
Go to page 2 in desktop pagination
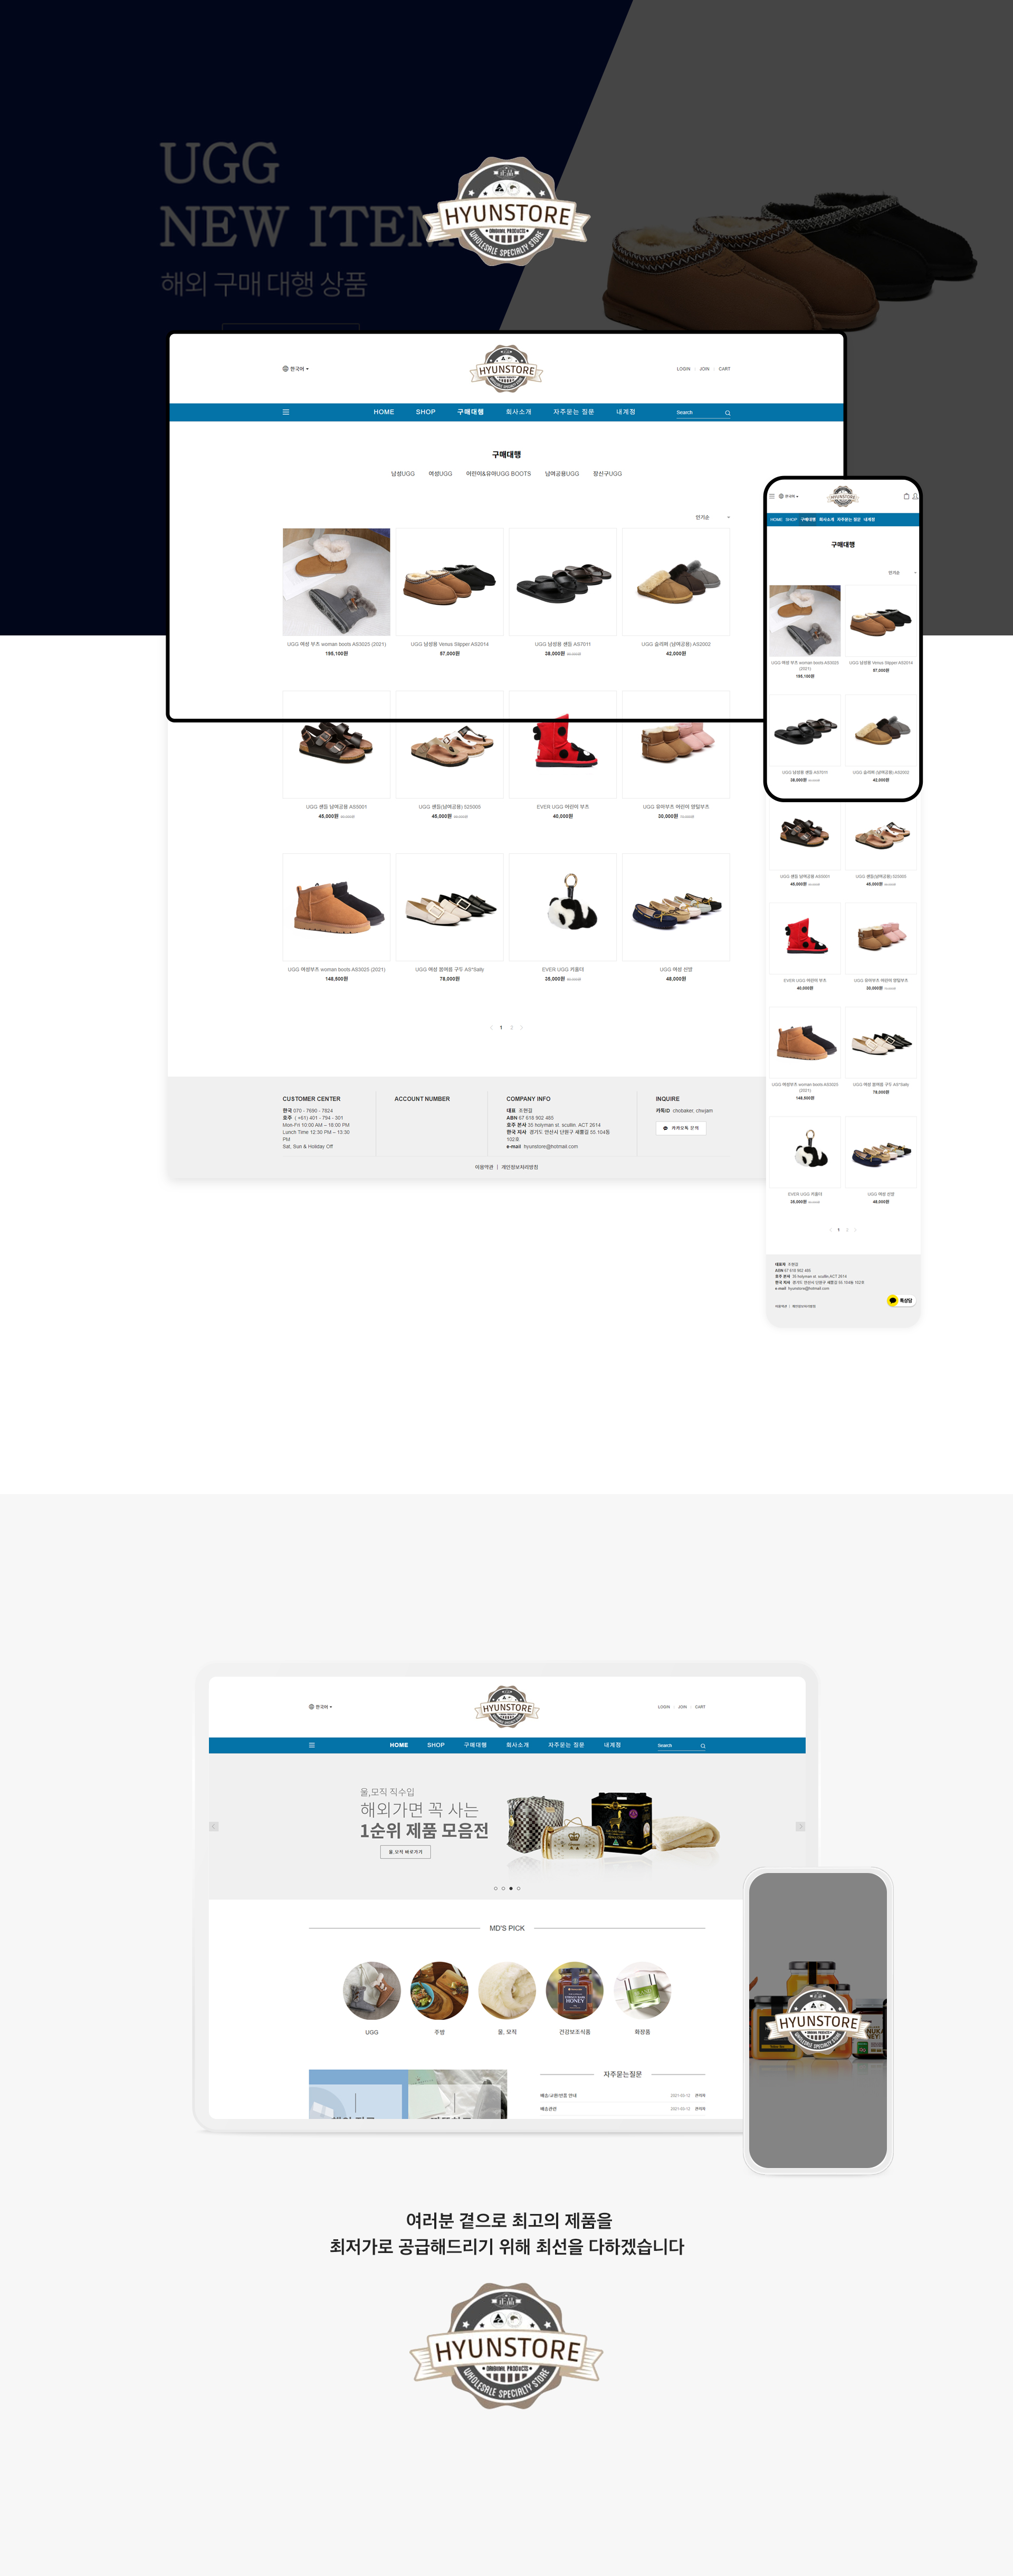(512, 1027)
